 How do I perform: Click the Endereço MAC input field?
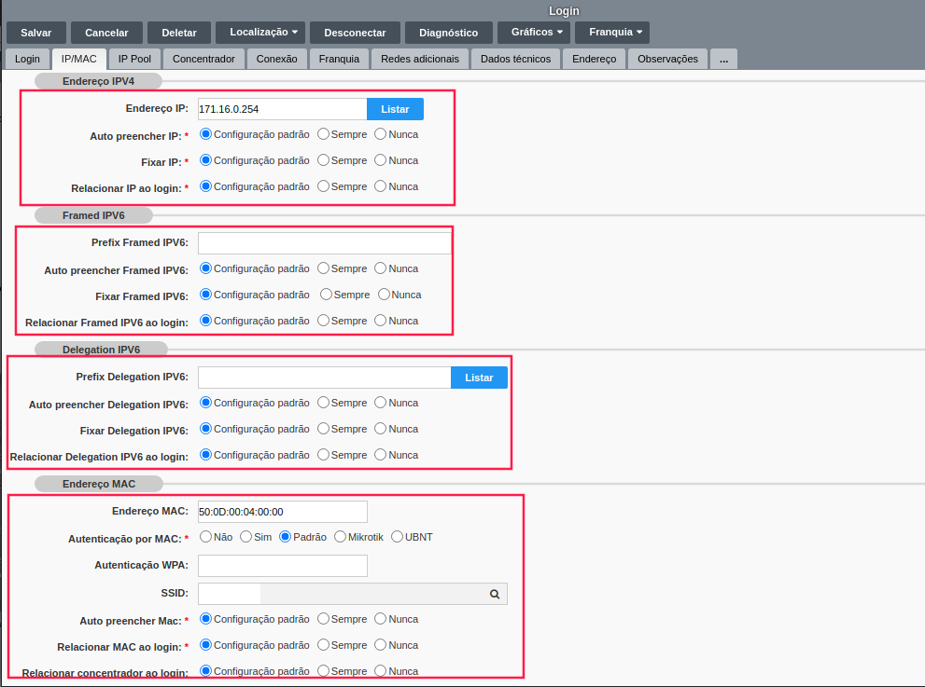pyautogui.click(x=282, y=512)
